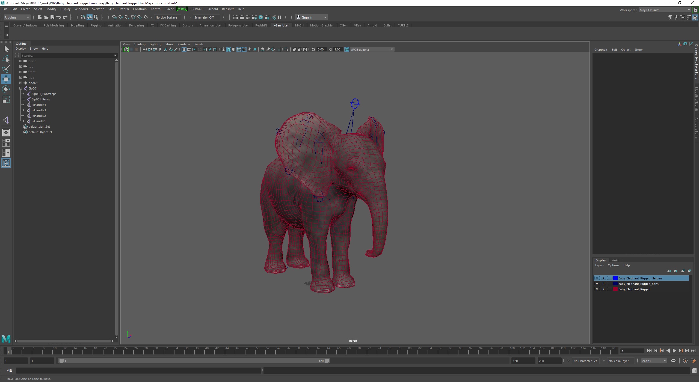Open Outliner search filter dropdown arrow
The height and width of the screenshot is (382, 699).
115,55
